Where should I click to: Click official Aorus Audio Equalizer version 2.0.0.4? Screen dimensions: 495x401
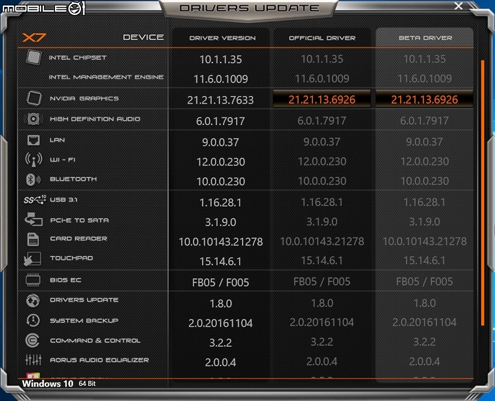tap(322, 361)
